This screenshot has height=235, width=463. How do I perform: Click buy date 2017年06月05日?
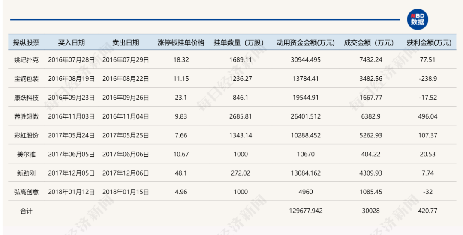pos(72,154)
